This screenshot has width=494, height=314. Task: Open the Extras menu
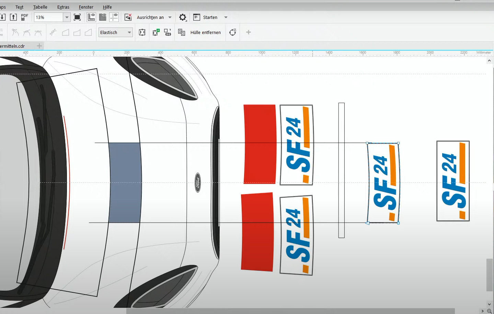pos(63,7)
